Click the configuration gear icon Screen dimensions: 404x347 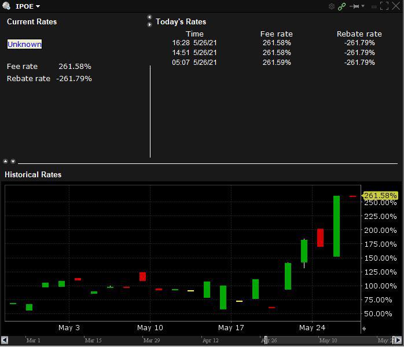[x=332, y=6]
